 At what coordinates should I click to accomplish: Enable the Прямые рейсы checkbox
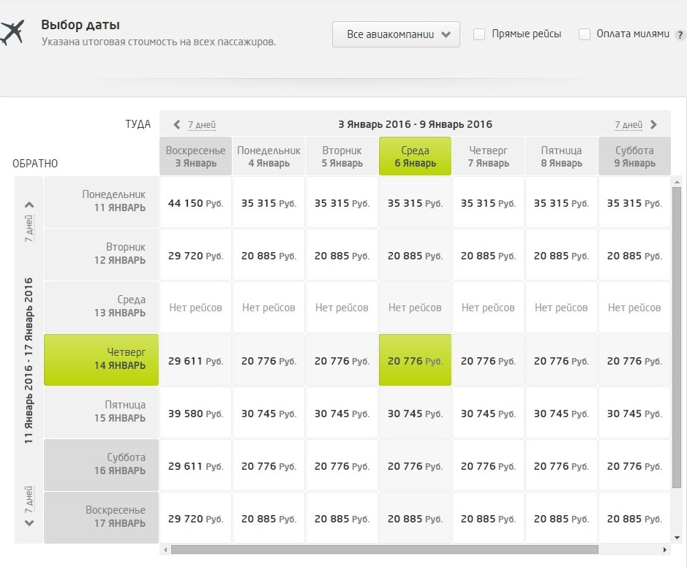coord(479,34)
